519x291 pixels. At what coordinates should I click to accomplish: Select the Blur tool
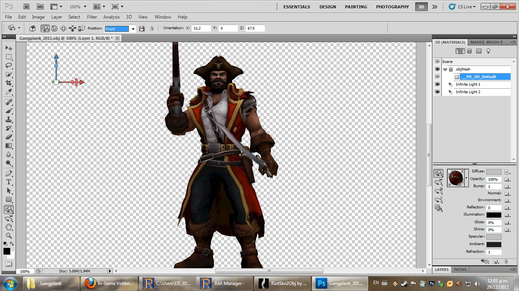pyautogui.click(x=9, y=155)
